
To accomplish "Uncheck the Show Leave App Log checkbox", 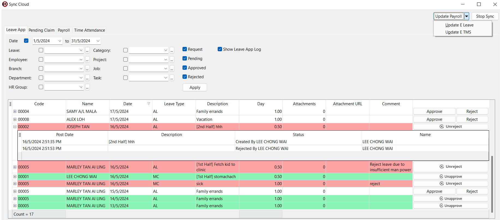I will pos(220,49).
